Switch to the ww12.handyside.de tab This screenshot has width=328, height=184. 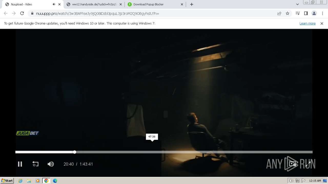[94, 4]
